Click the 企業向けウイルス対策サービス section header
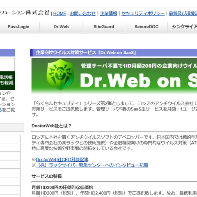This screenshot has width=197, height=197. (x=114, y=53)
